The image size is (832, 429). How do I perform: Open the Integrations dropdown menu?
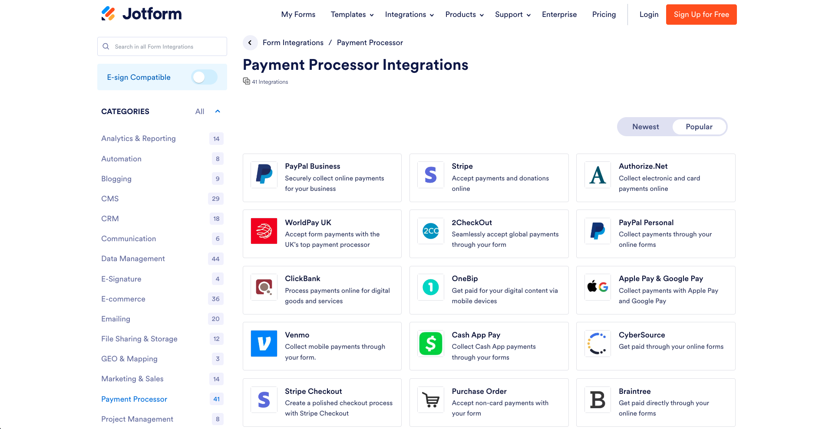coord(409,14)
